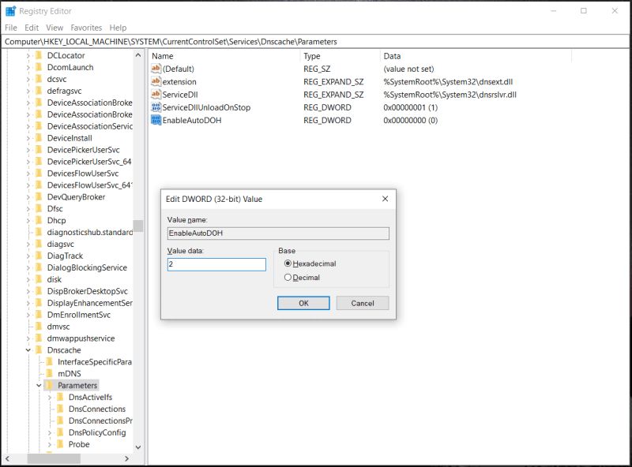Confirm with the OK button
The image size is (632, 467).
click(x=303, y=303)
